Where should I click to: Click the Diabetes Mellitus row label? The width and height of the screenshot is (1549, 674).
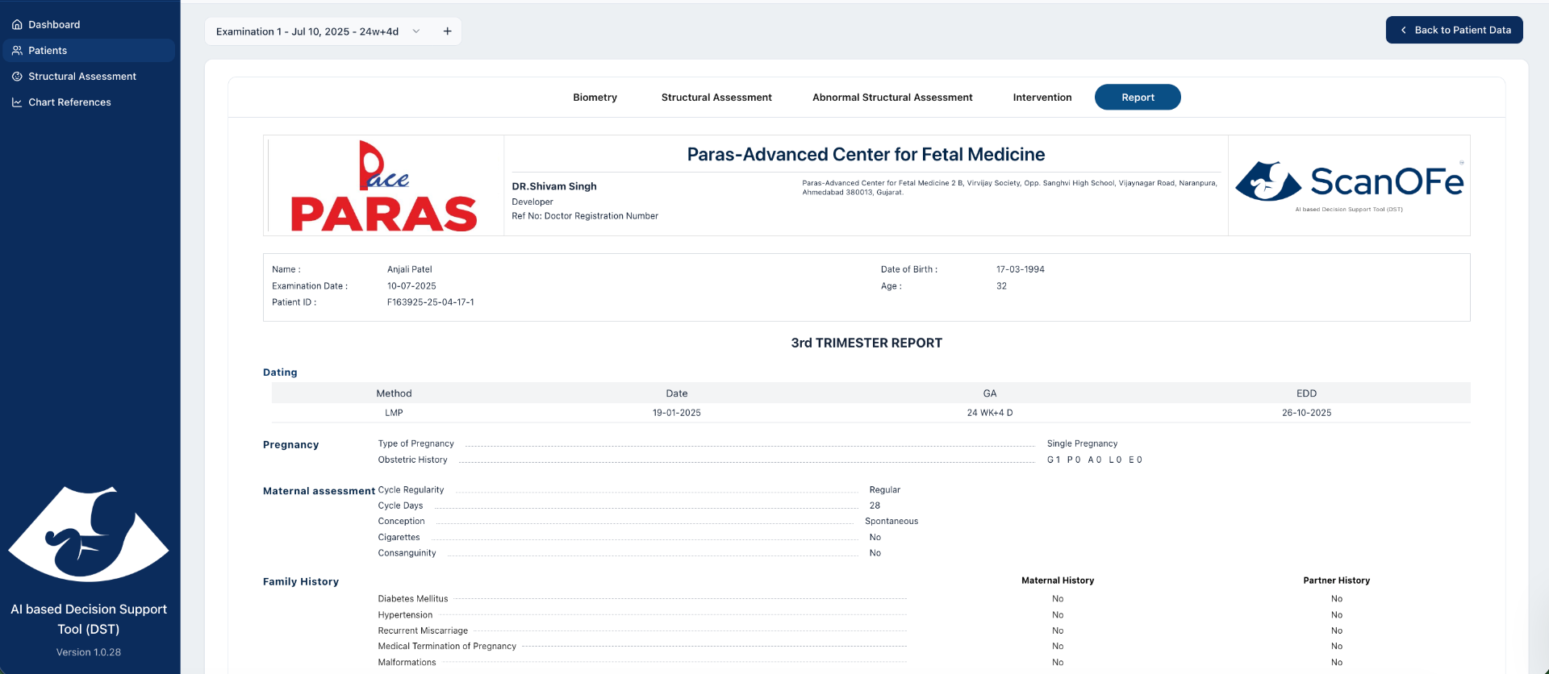point(412,599)
